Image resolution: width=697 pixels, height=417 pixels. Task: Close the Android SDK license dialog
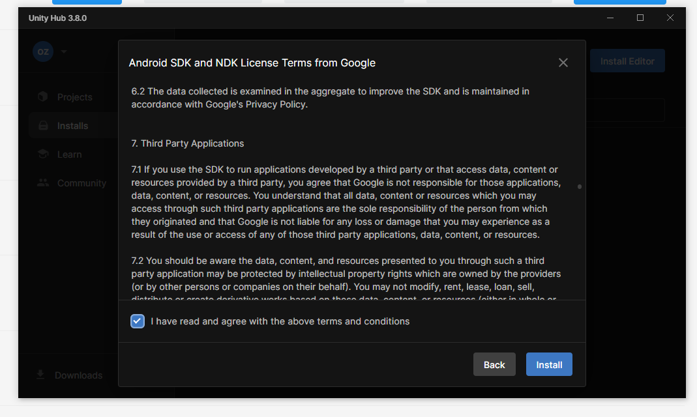(x=563, y=63)
